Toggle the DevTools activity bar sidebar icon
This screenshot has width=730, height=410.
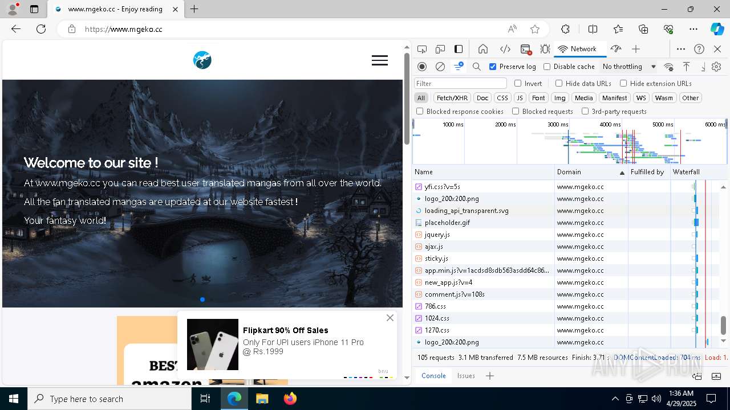point(459,49)
